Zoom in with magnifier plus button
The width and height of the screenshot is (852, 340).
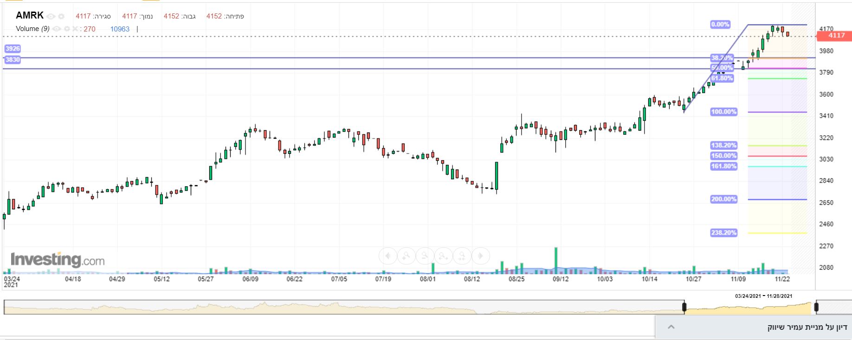tap(407, 256)
